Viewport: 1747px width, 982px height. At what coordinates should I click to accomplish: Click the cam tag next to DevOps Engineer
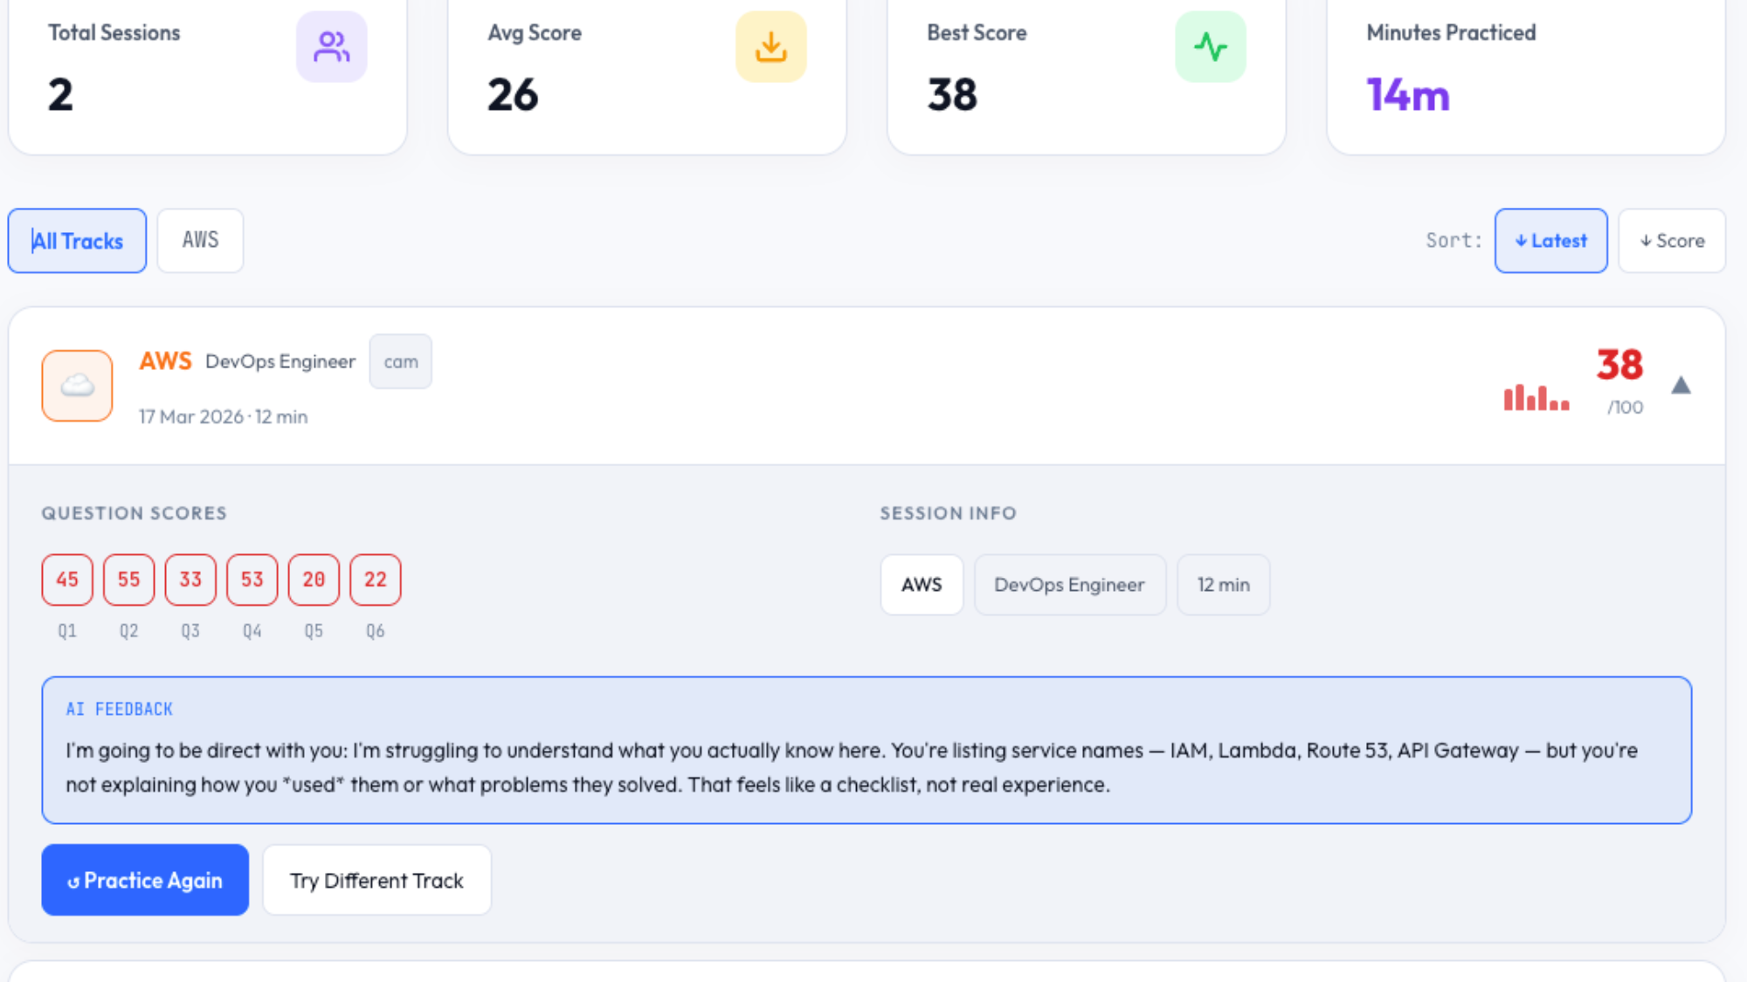coord(400,361)
